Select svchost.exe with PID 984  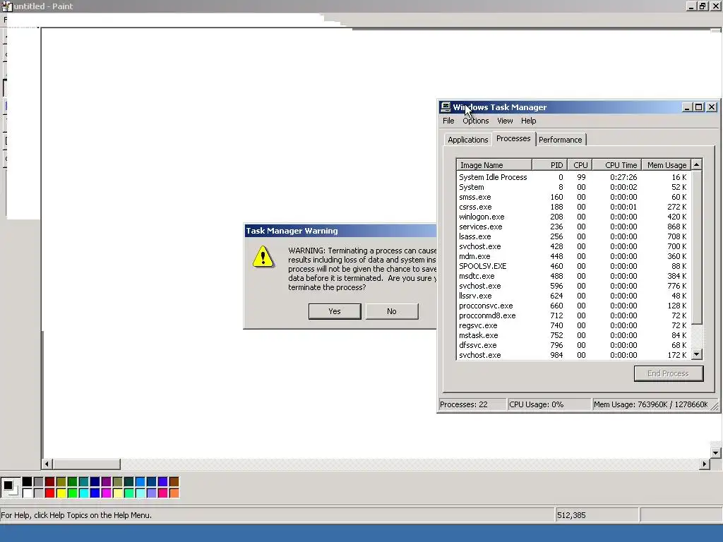tap(573, 356)
